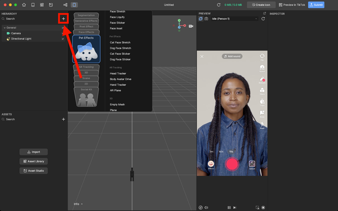Open Asset Studio

[34, 170]
